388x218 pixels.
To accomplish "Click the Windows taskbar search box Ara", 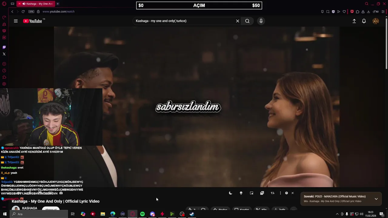I will [39, 214].
